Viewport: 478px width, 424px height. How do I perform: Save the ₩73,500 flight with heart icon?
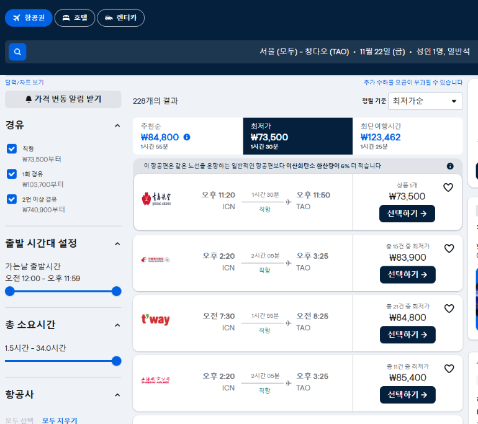(x=448, y=187)
